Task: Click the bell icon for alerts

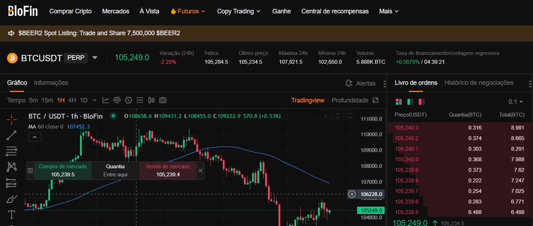Action: (349, 83)
